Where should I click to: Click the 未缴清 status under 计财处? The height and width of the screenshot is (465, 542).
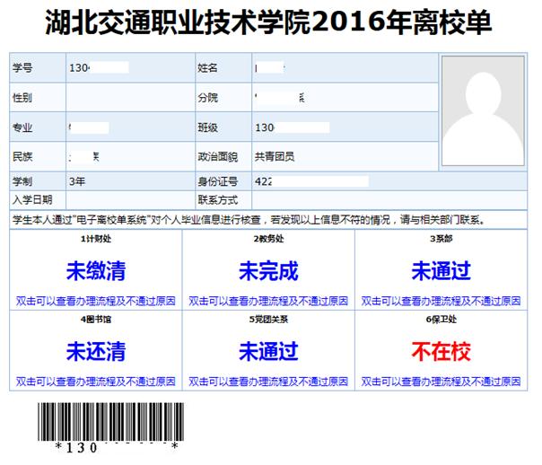95,270
